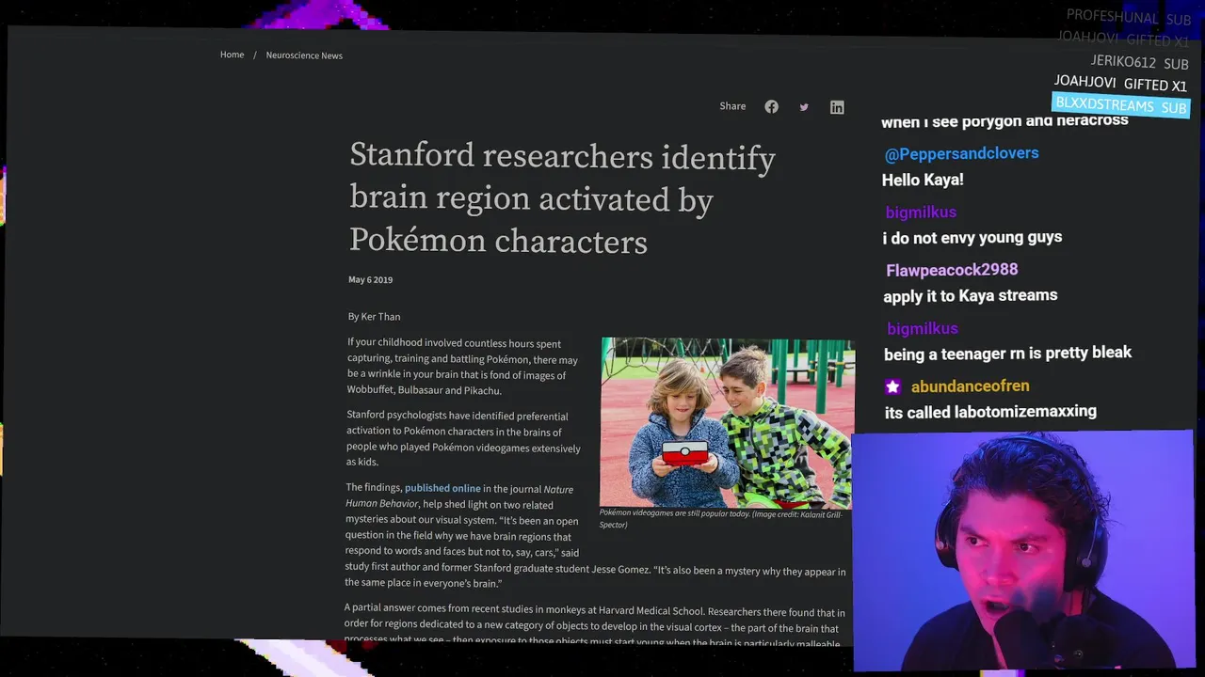The image size is (1205, 677).
Task: Click the byline 'By Ker Than'
Action: click(374, 317)
